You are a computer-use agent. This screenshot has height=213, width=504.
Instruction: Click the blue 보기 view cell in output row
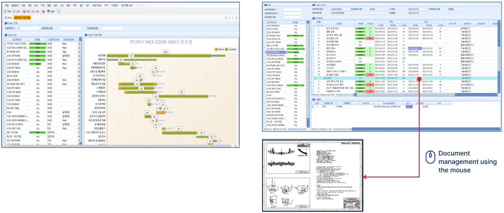[409, 107]
